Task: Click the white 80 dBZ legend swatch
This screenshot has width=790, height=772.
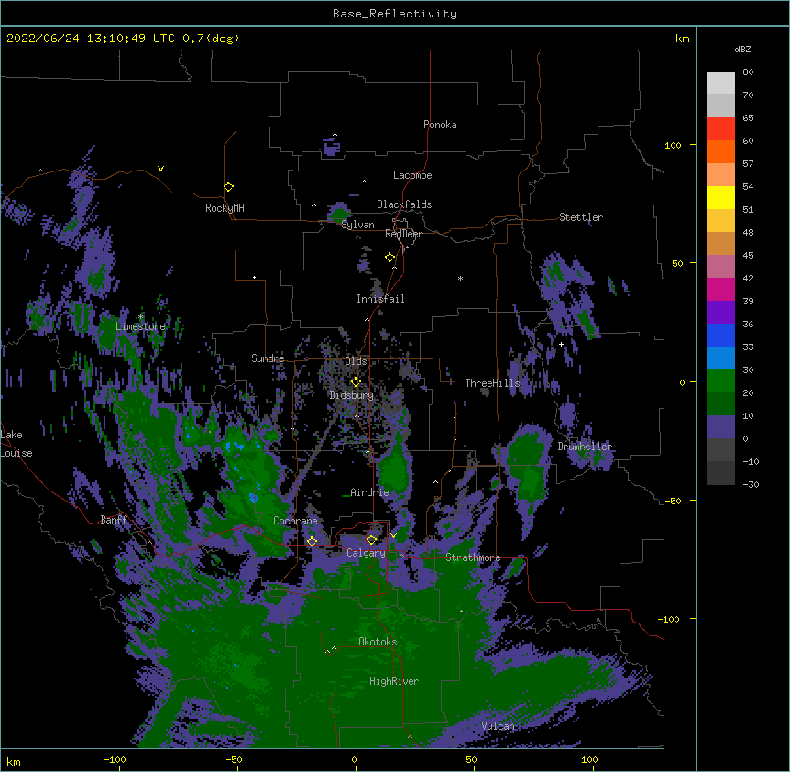Action: pos(720,83)
